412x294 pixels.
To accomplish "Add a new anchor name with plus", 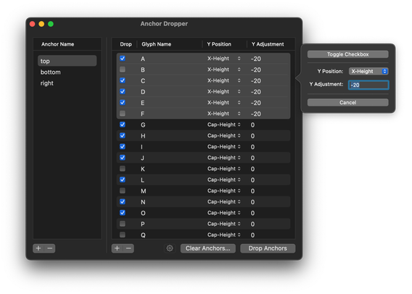I will click(x=38, y=248).
